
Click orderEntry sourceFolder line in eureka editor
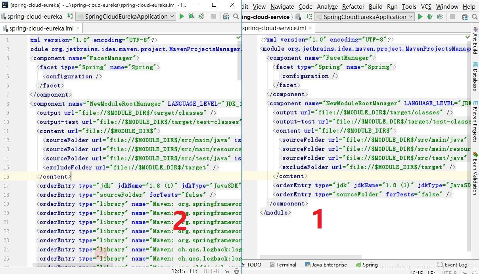[126, 195]
